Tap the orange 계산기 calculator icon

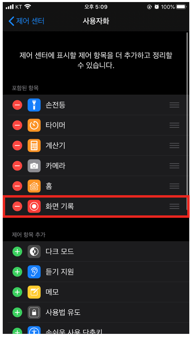[34, 146]
